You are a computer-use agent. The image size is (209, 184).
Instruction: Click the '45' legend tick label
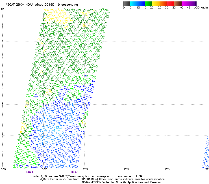[x=188, y=8]
